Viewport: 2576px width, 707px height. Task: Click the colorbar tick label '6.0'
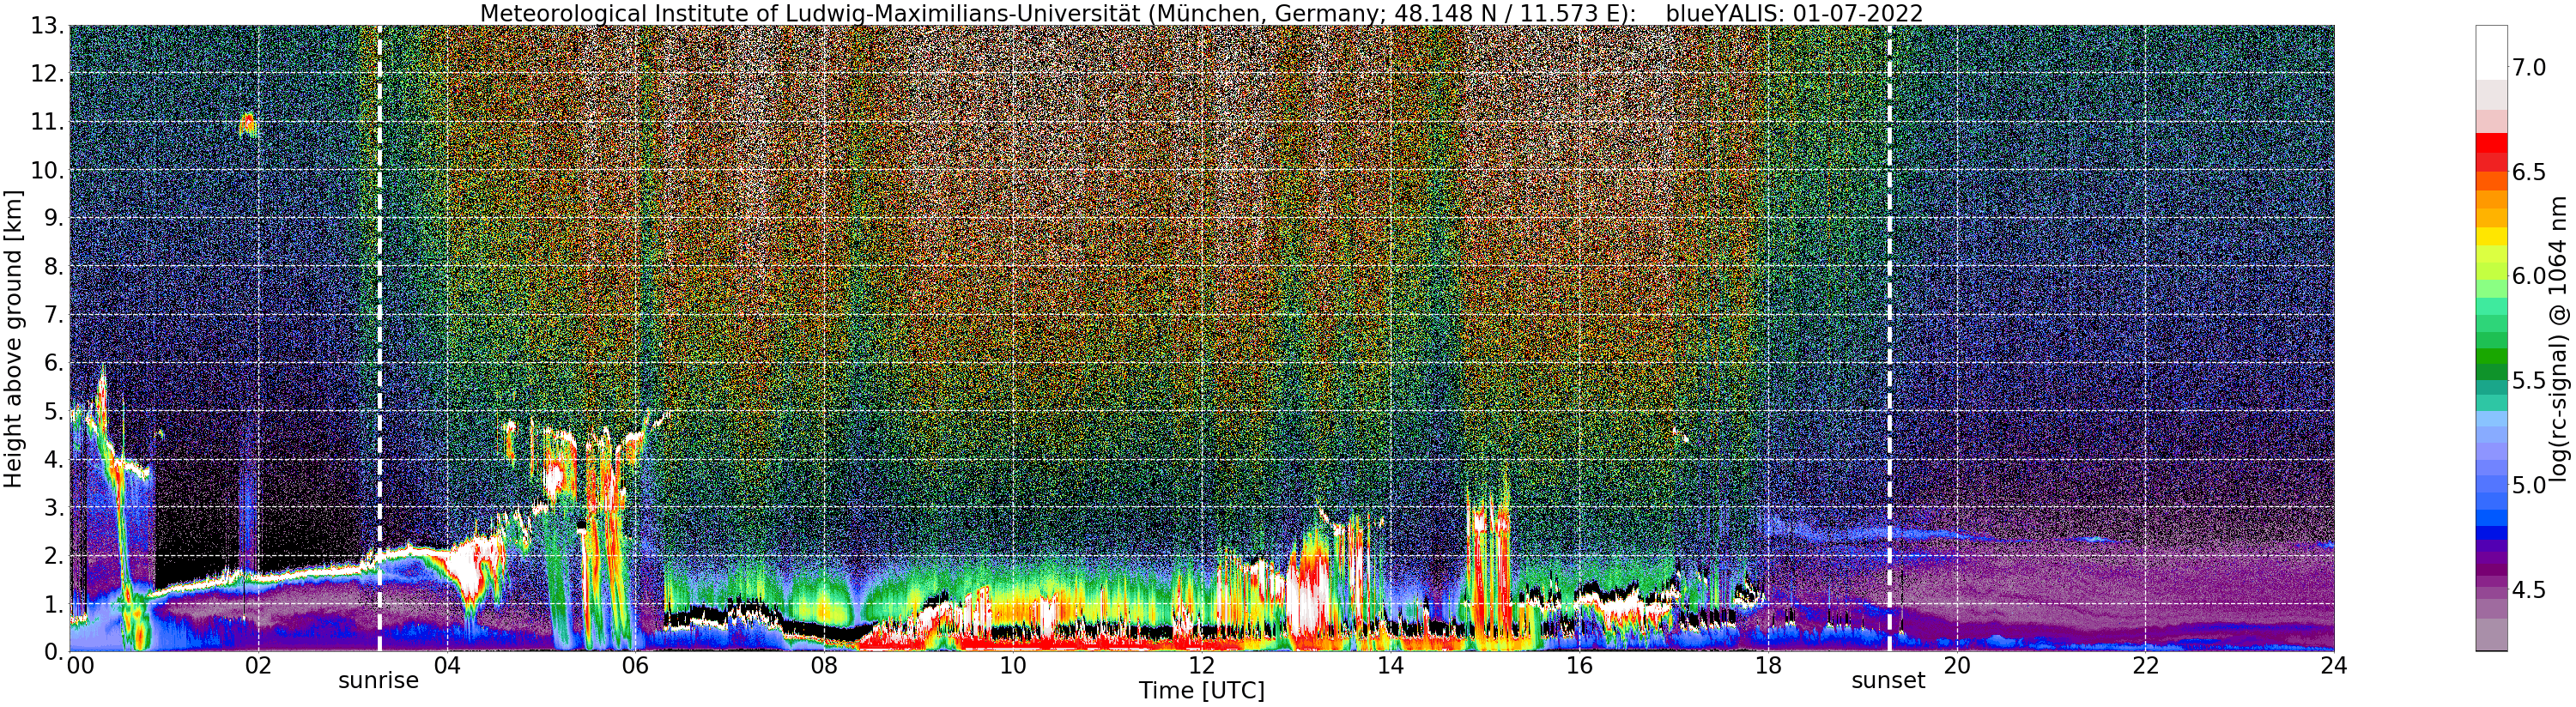point(2530,276)
